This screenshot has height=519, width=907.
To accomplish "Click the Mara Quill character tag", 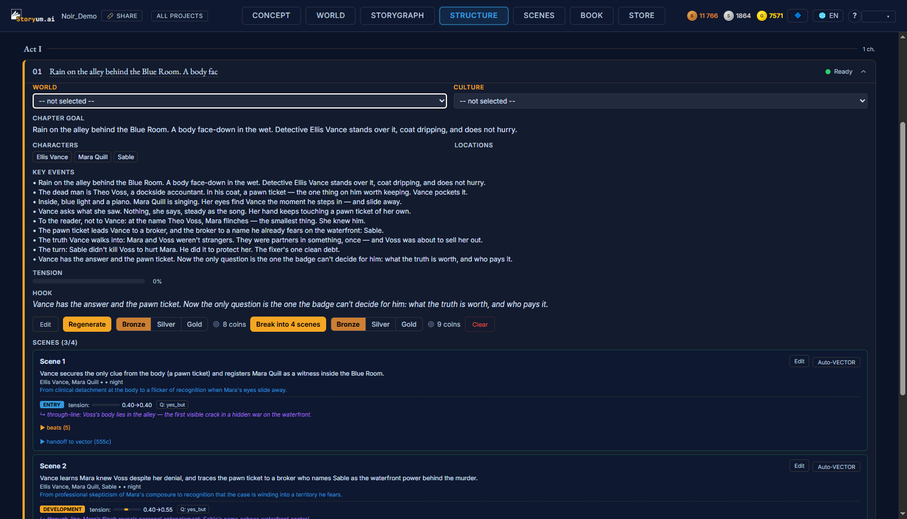I will [93, 157].
